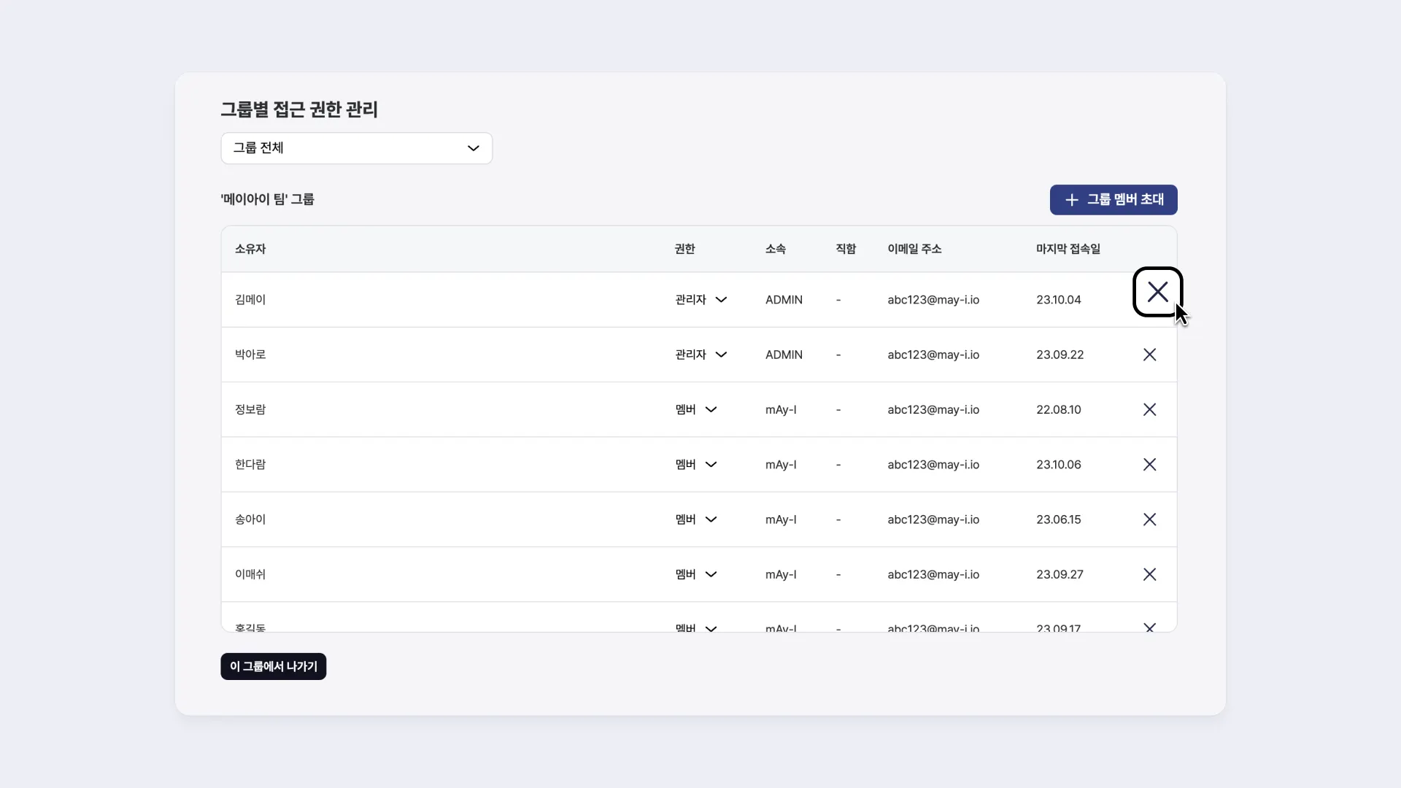Change 정보람's 멤버 permission dropdown
The width and height of the screenshot is (1401, 788).
point(711,409)
